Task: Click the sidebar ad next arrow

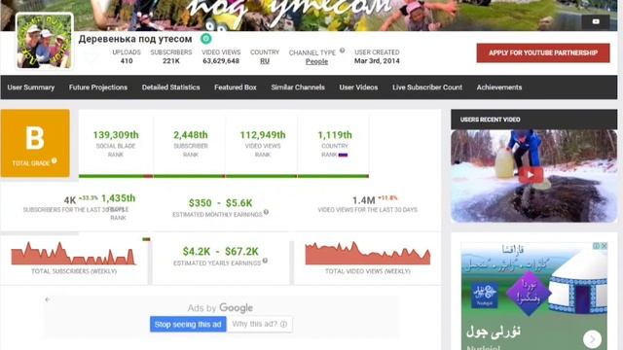Action: (x=592, y=339)
